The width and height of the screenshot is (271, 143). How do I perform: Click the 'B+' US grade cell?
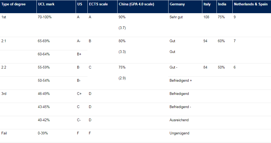click(x=79, y=54)
